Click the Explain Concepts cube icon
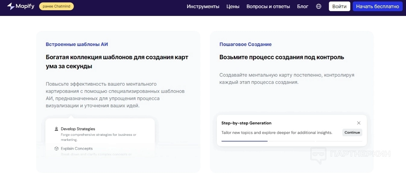The image size is (406, 180). (x=56, y=148)
